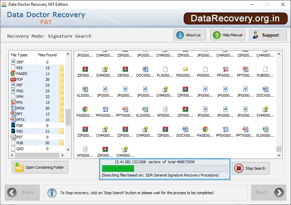This screenshot has height=205, width=291.
Task: Select the PPT000… PowerPoint file
Action: pyautogui.click(x=245, y=72)
